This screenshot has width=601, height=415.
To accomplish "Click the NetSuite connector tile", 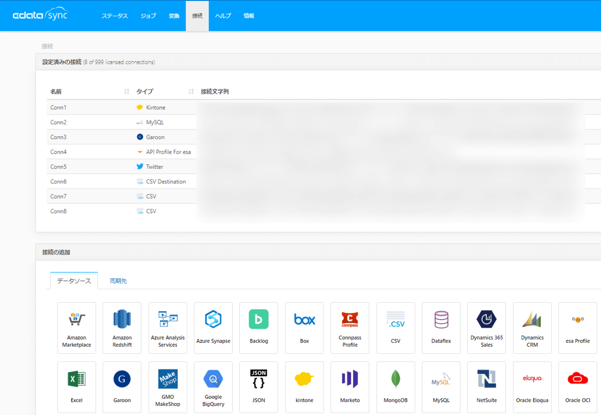I will point(487,387).
